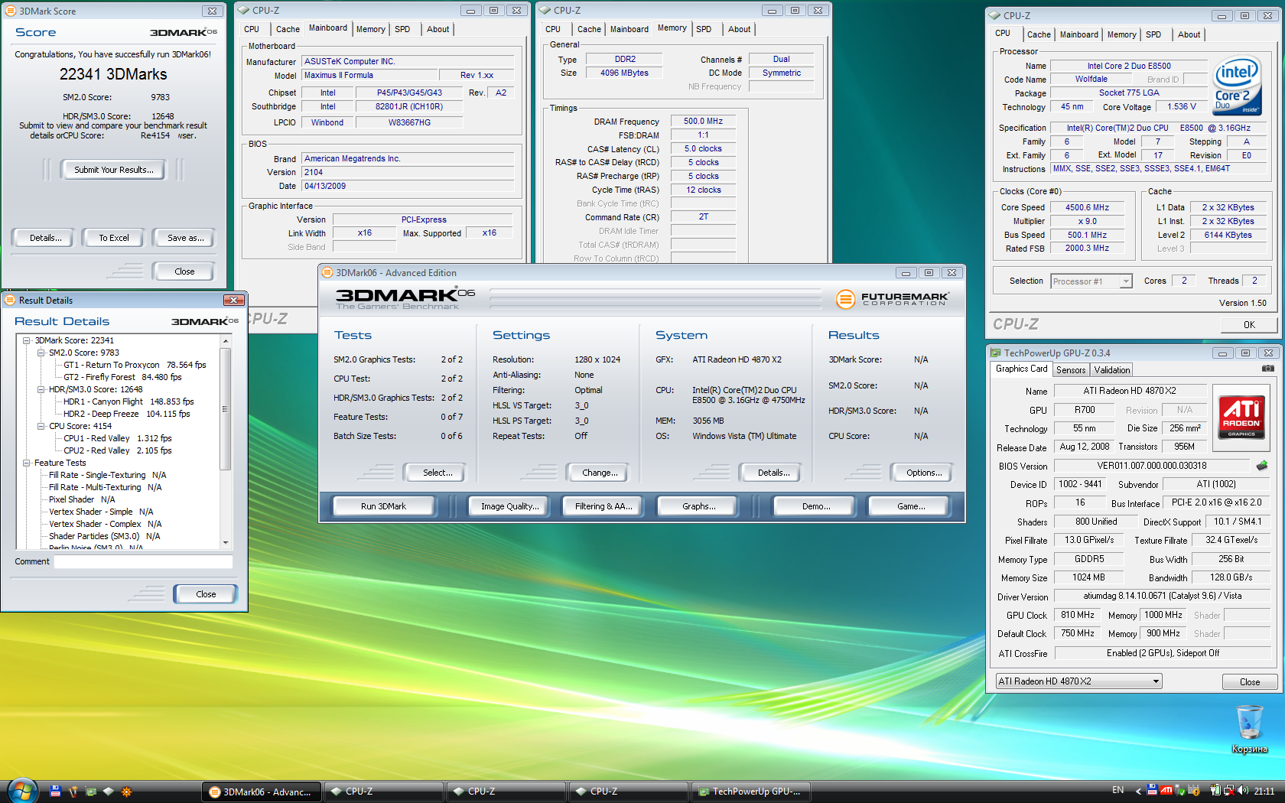Click the update warning tray icon
1285x803 pixels.
[x=1194, y=791]
